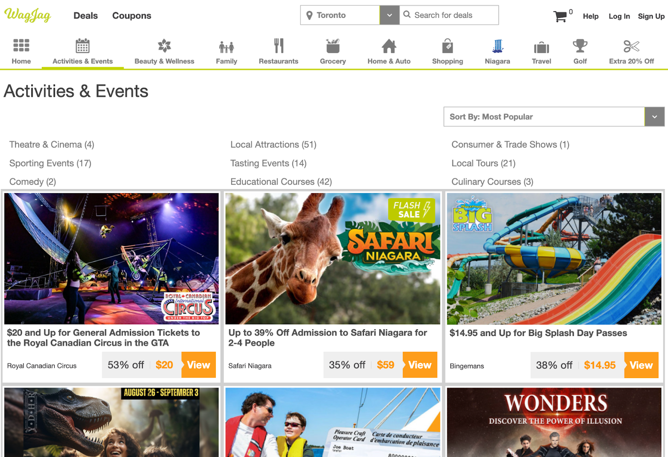
Task: Focus the Search for deals field
Action: [449, 15]
